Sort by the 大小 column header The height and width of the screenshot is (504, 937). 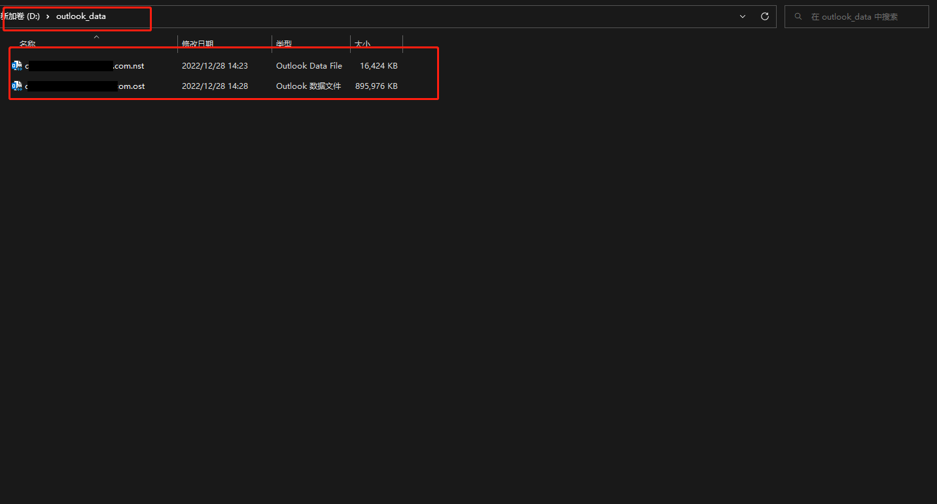pos(362,44)
